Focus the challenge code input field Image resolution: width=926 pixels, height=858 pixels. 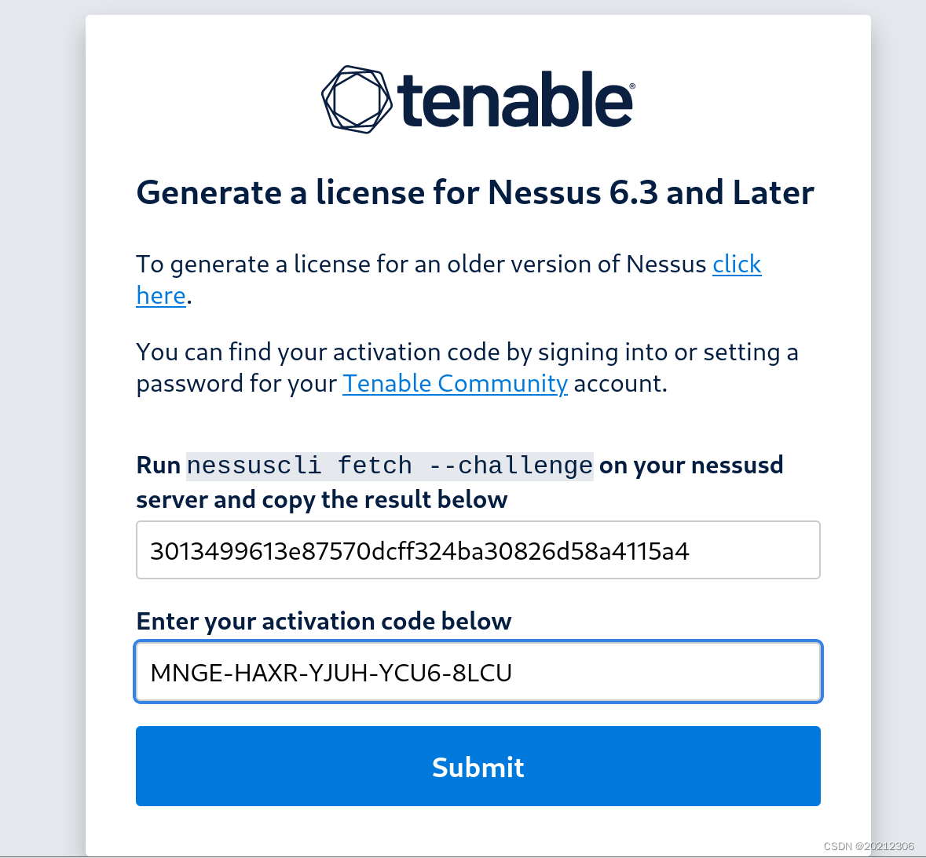(x=478, y=550)
